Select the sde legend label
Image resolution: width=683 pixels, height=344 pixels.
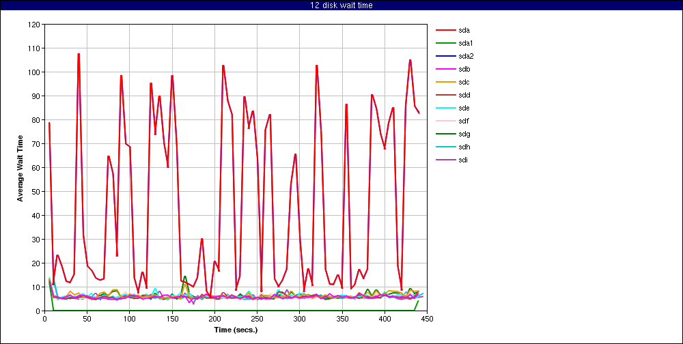tap(464, 108)
